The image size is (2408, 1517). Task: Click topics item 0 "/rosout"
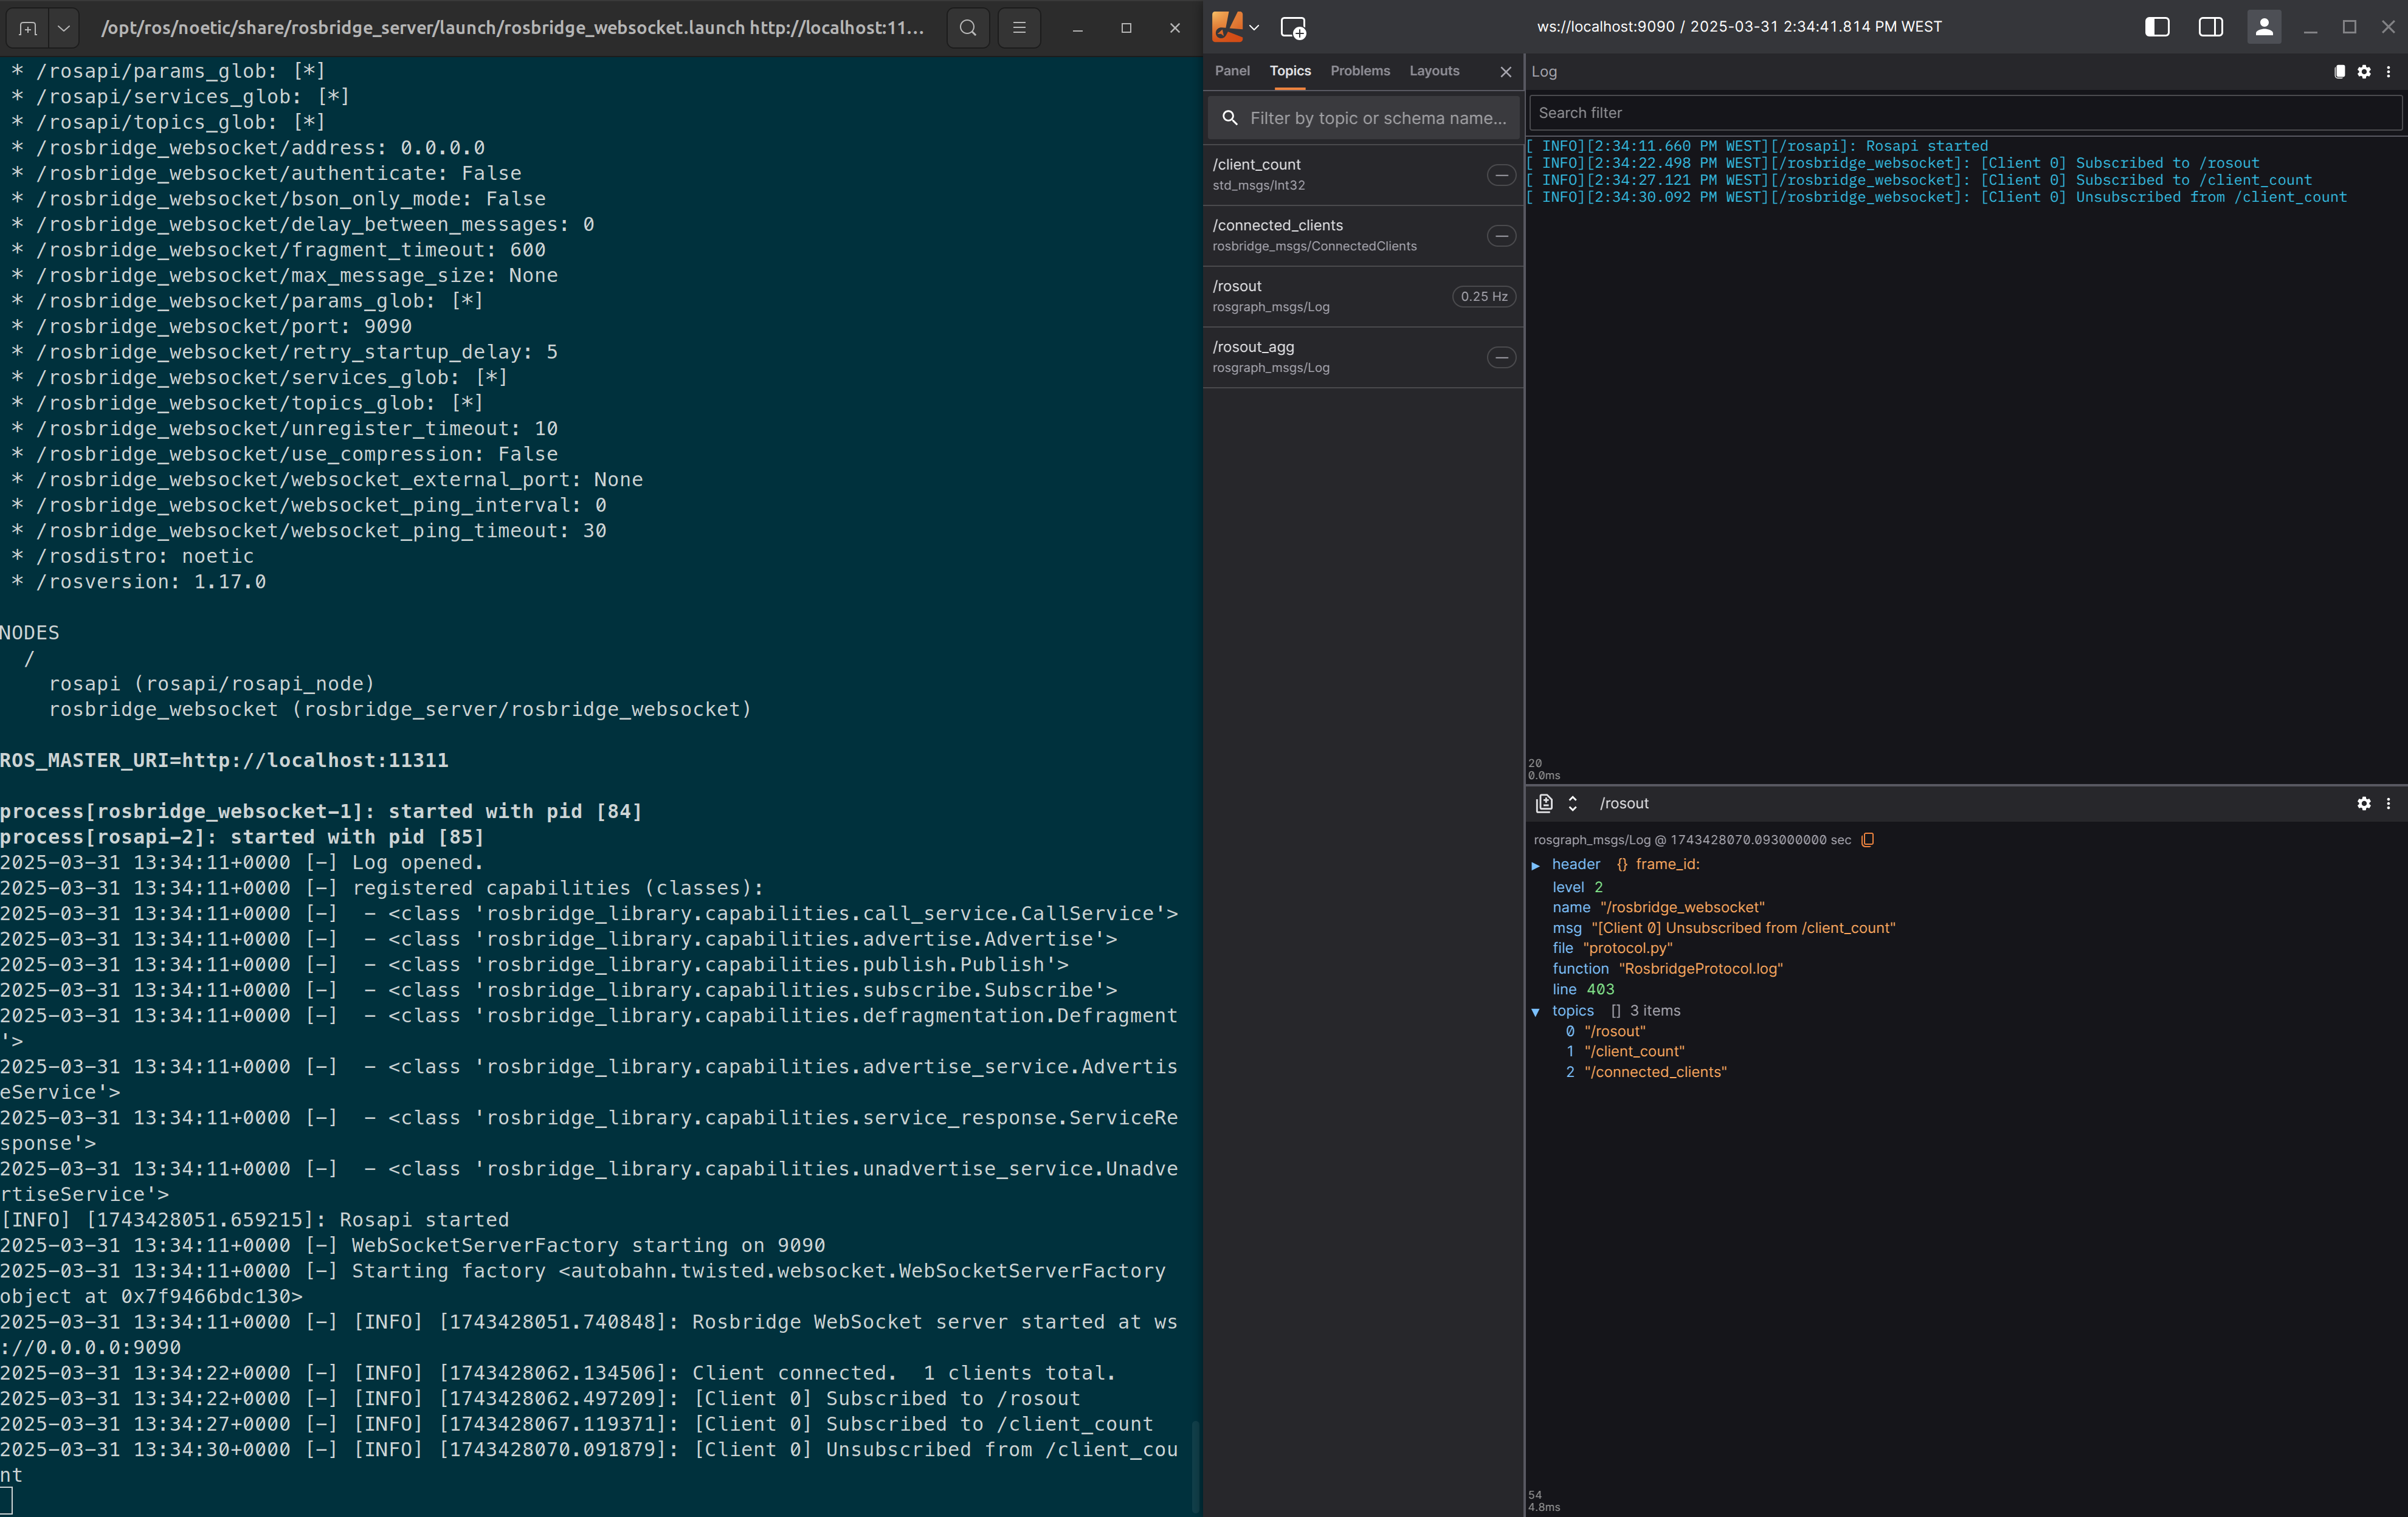1614,1031
